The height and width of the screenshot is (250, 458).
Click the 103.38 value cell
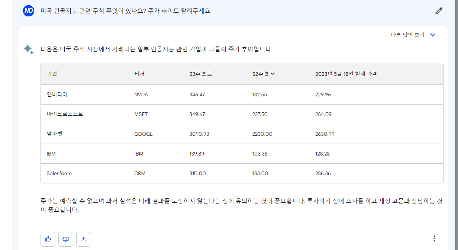[x=259, y=154]
